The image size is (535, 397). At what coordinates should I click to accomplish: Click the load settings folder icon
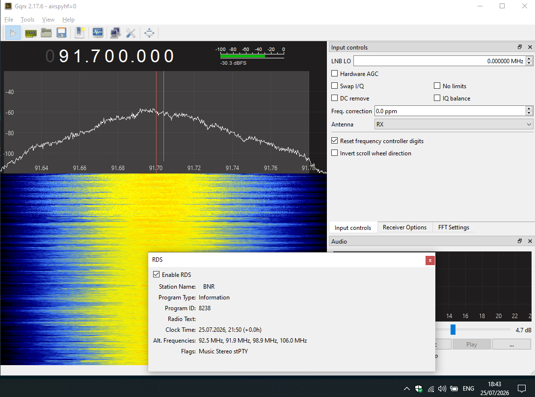click(x=46, y=33)
